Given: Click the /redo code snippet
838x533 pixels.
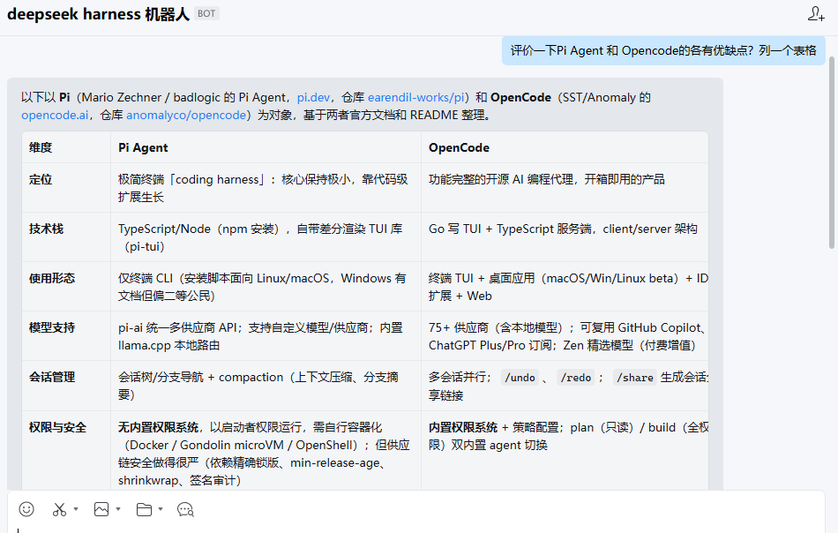Looking at the screenshot, I should [x=576, y=378].
